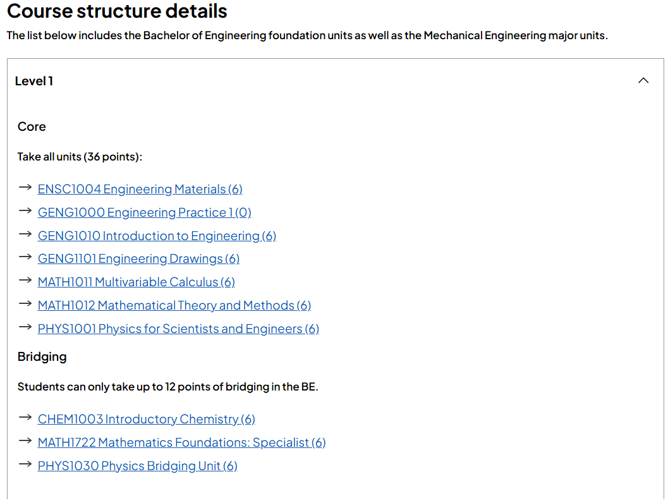Open GENG1101 Engineering Drawings link
This screenshot has width=668, height=503.
[x=138, y=259]
